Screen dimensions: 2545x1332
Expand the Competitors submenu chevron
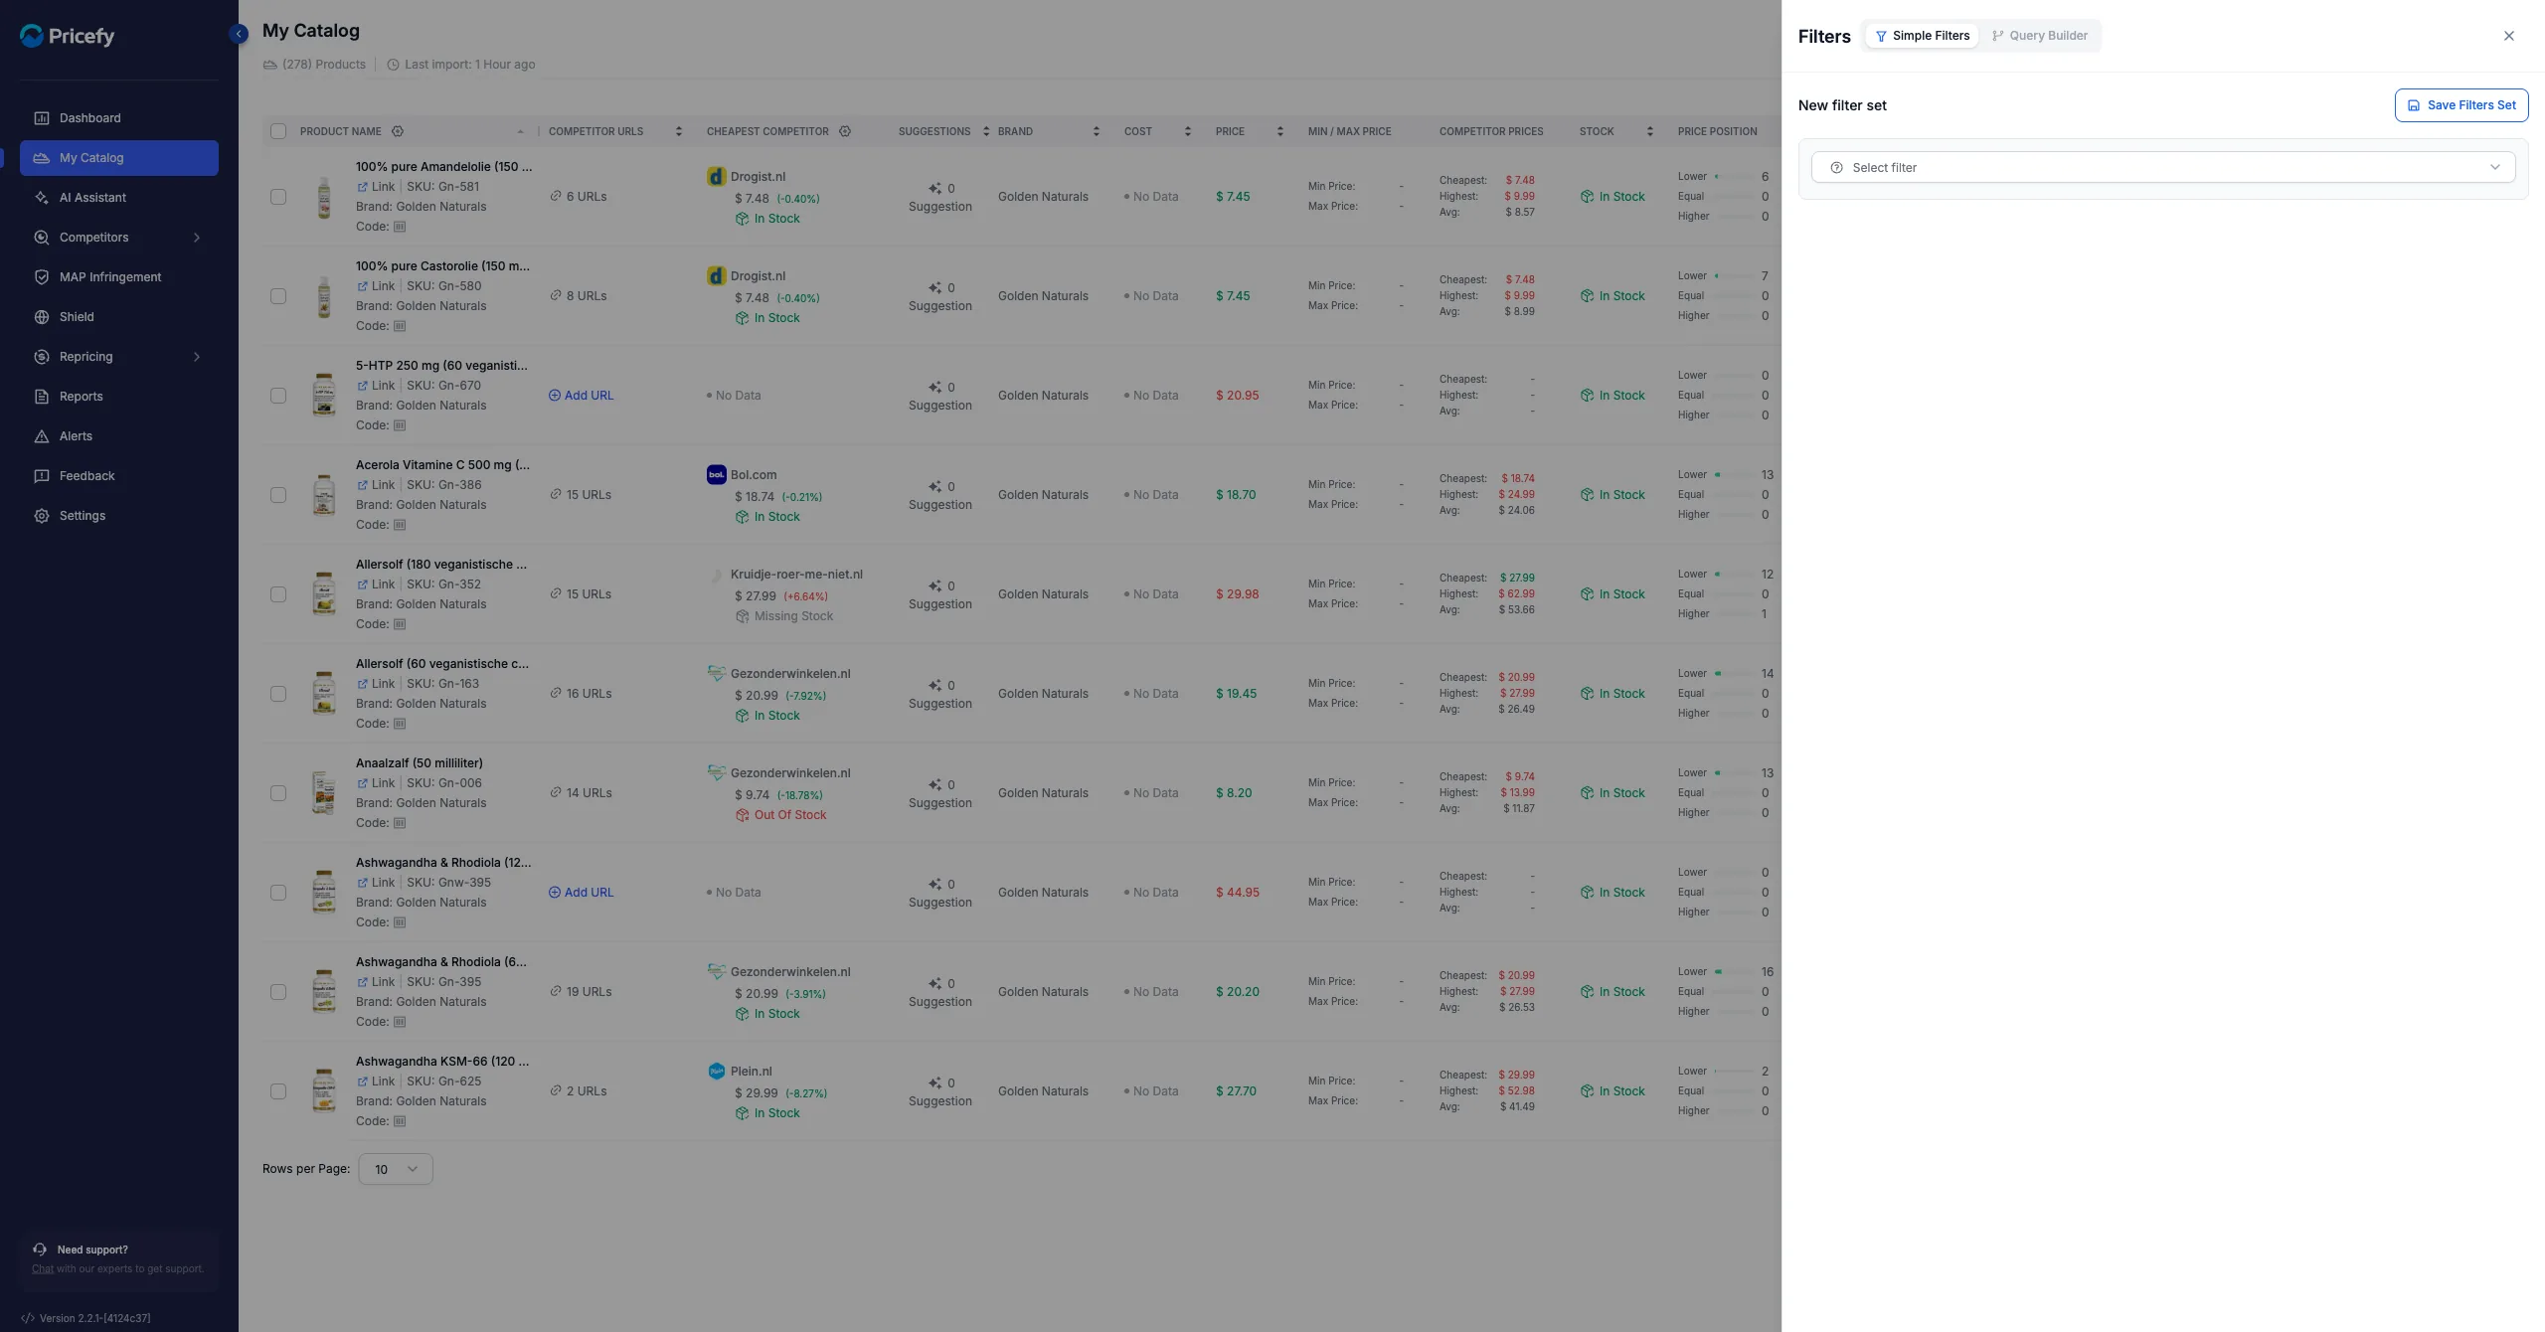tap(197, 238)
